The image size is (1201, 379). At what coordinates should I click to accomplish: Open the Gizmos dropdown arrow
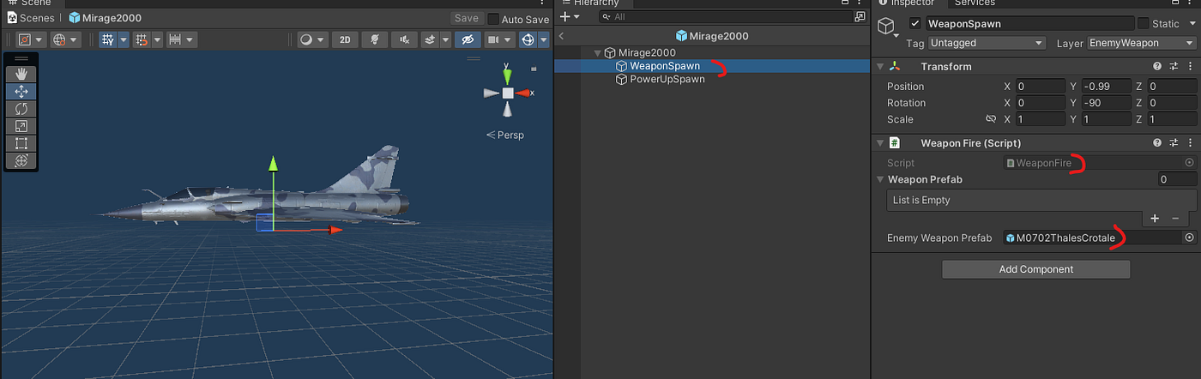coord(544,39)
